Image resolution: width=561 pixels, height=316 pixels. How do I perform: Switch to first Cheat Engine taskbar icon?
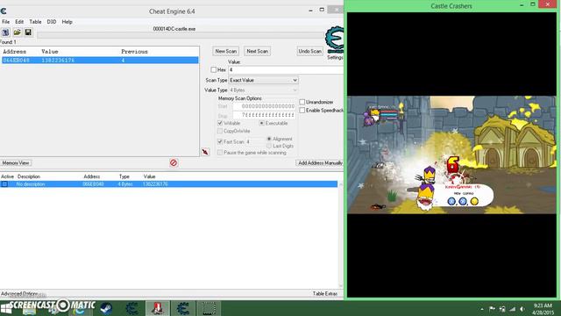131,308
